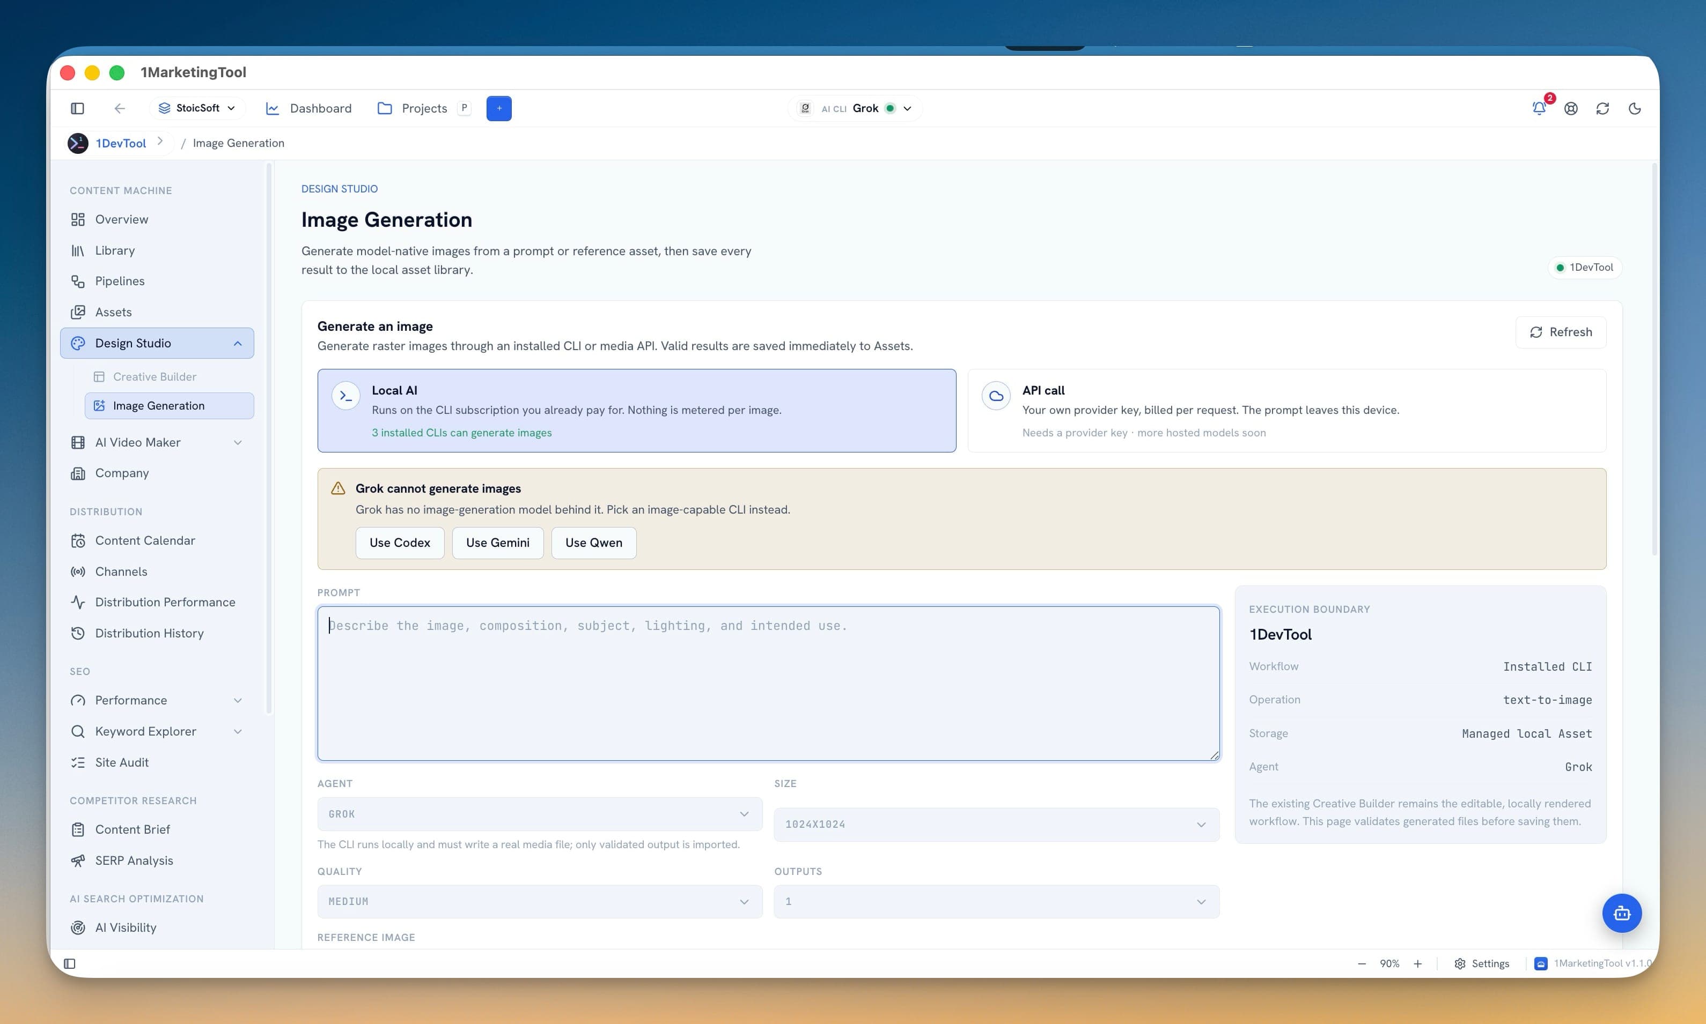
Task: Open Assets in the sidebar
Action: [x=157, y=312]
